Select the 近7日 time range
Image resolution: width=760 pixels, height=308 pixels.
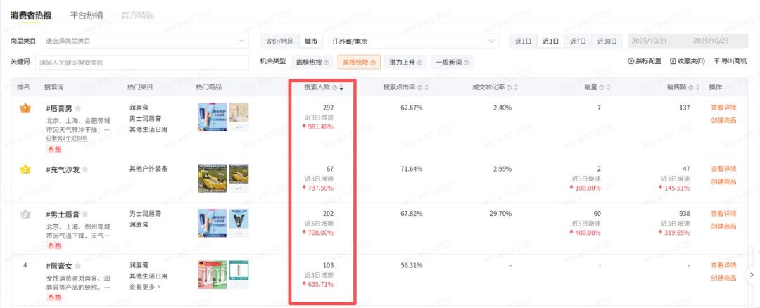coord(578,41)
